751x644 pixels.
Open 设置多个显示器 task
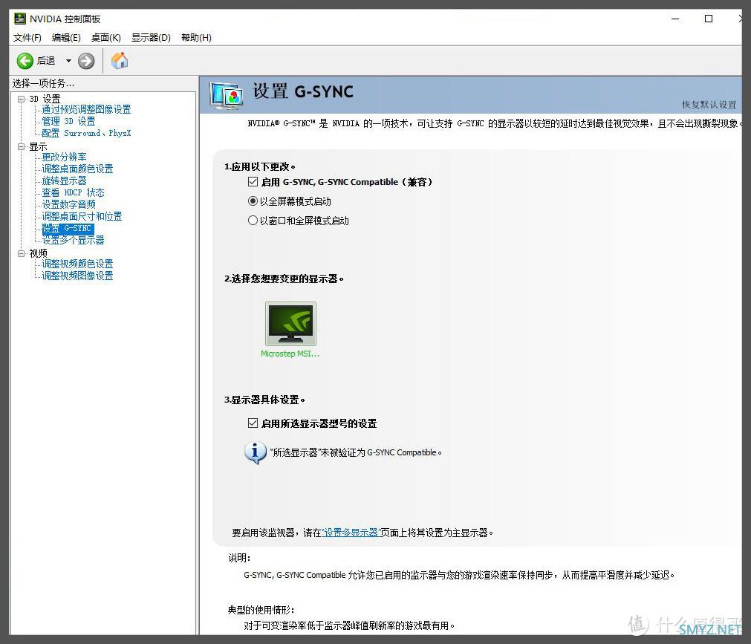(74, 241)
